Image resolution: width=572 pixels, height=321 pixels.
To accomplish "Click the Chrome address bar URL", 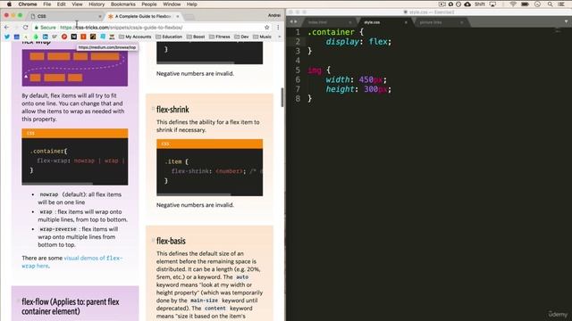I will point(122,28).
